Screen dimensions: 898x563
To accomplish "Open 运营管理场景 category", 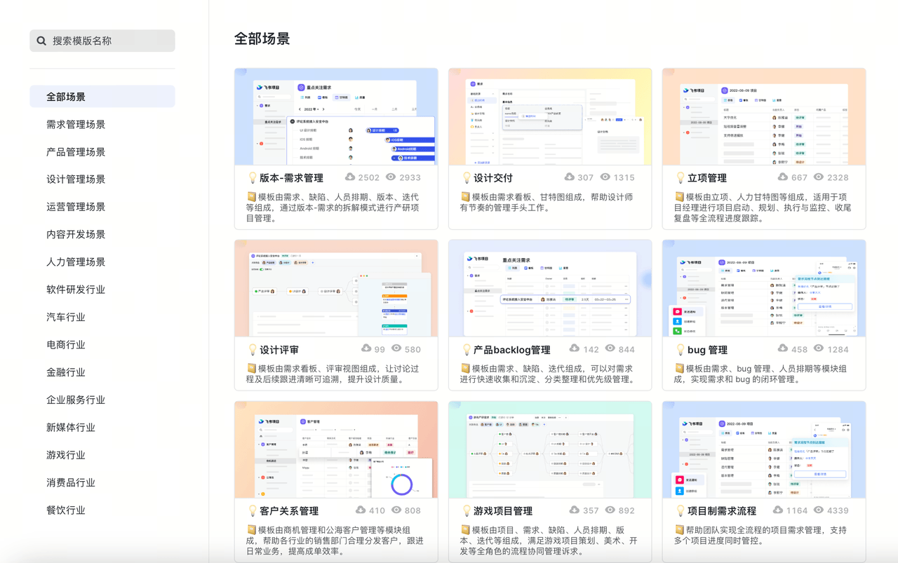I will pyautogui.click(x=76, y=207).
